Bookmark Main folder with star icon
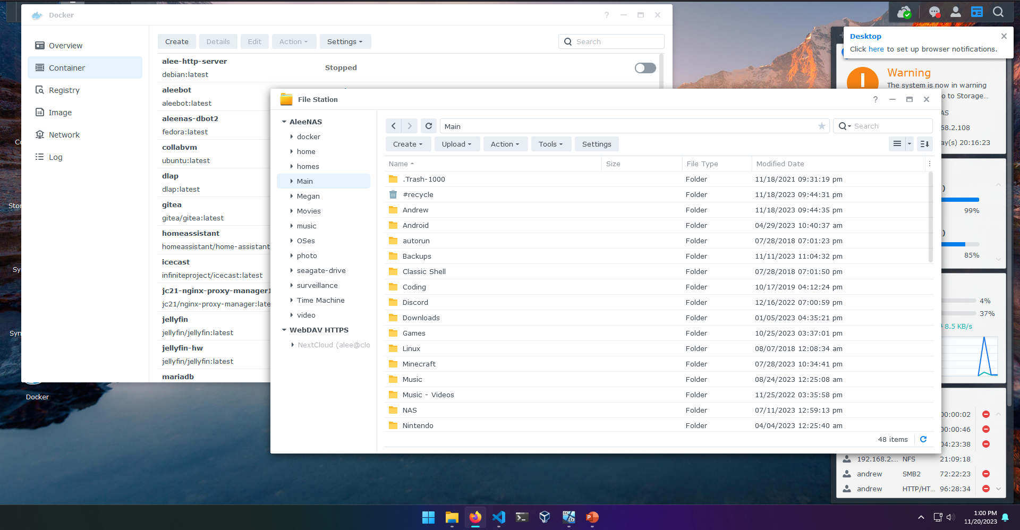This screenshot has height=530, width=1020. 821,126
